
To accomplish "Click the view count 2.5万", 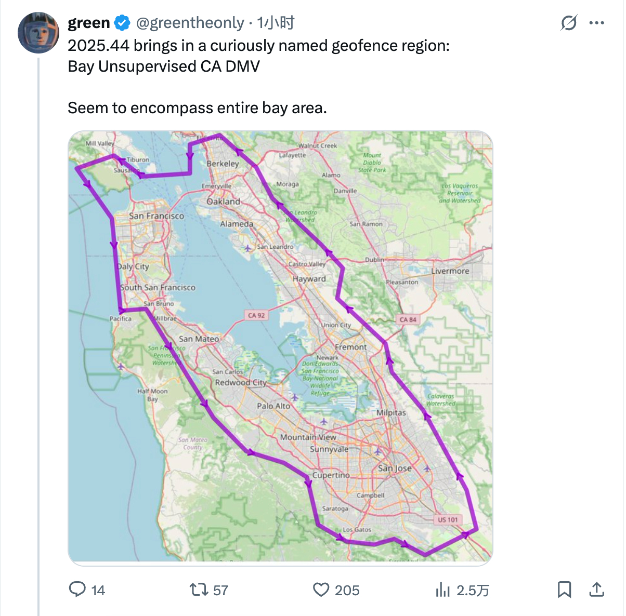I will pyautogui.click(x=473, y=590).
